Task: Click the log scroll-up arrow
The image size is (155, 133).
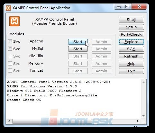Action: (x=143, y=82)
